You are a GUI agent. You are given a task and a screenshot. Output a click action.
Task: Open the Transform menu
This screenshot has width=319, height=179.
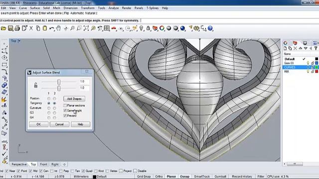click(88, 8)
